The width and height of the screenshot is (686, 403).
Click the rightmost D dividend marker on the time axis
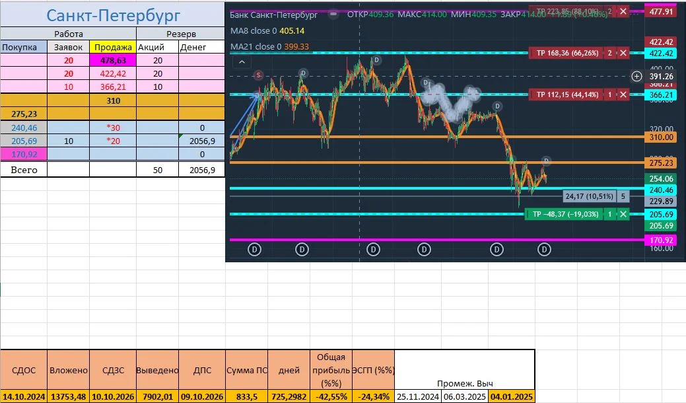[544, 250]
